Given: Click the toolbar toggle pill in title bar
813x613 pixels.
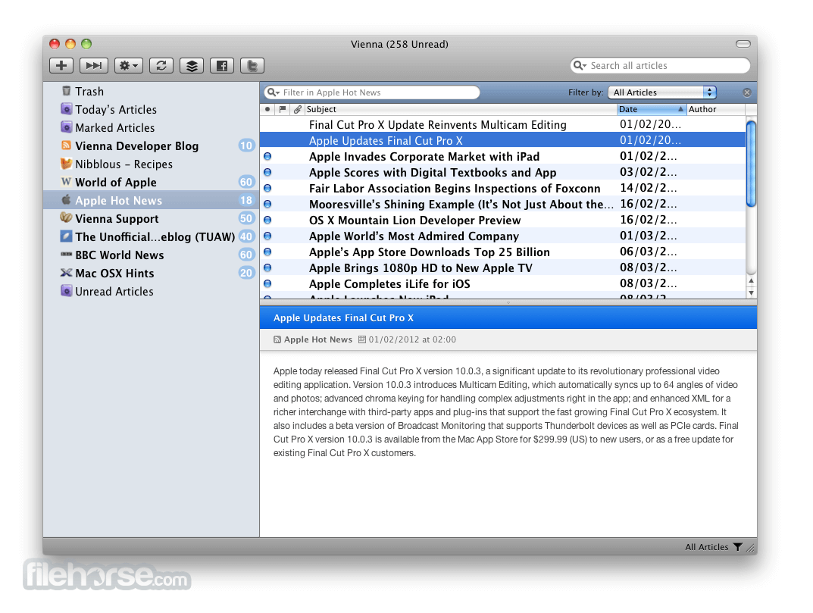Looking at the screenshot, I should pyautogui.click(x=743, y=43).
